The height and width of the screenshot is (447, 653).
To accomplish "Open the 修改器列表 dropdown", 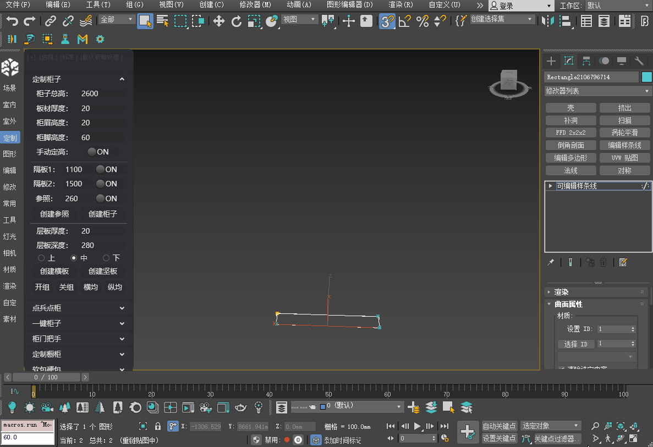I will coord(597,91).
